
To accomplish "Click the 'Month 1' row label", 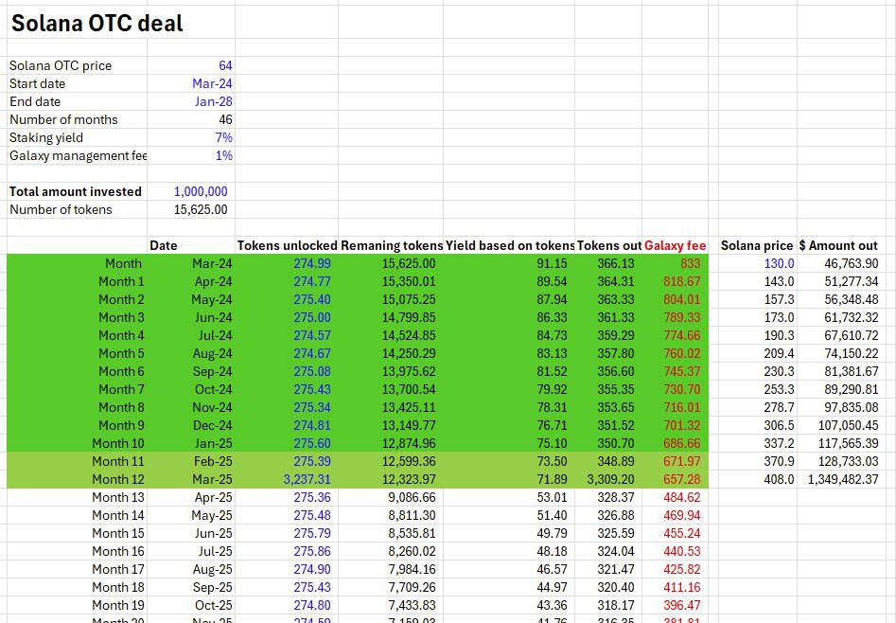I will (121, 281).
